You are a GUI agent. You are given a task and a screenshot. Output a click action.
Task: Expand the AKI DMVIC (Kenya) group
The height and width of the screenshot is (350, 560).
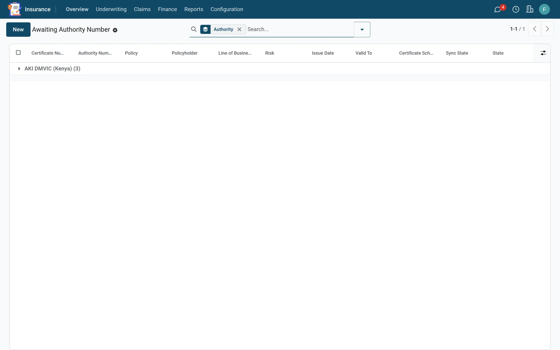(x=52, y=69)
